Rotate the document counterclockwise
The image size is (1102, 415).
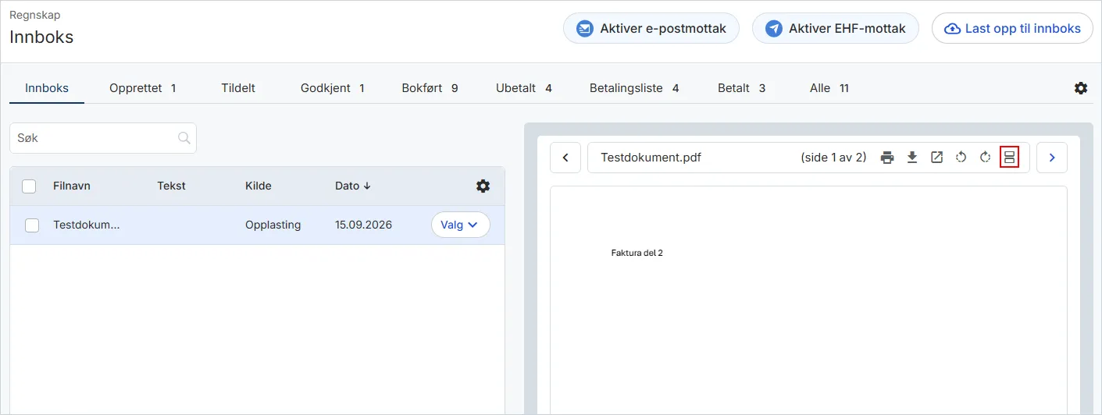tap(961, 158)
